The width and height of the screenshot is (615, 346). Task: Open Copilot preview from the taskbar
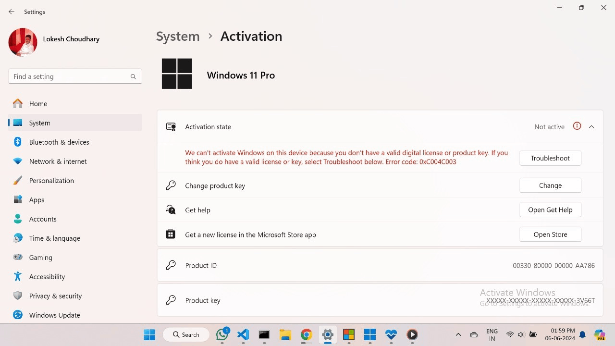pos(600,334)
